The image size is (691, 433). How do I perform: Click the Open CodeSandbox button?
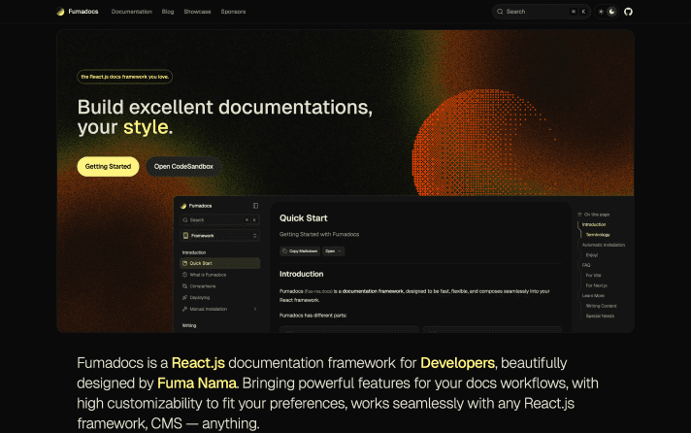183,167
